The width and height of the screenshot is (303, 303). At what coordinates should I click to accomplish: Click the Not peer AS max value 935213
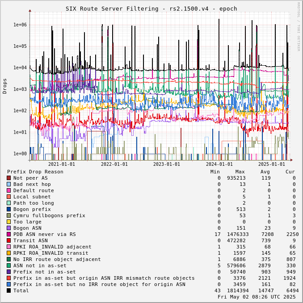[x=236, y=178]
